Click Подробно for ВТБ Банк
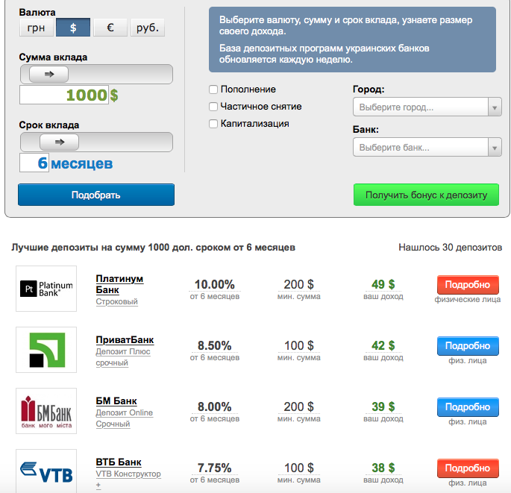The image size is (511, 493). (468, 468)
